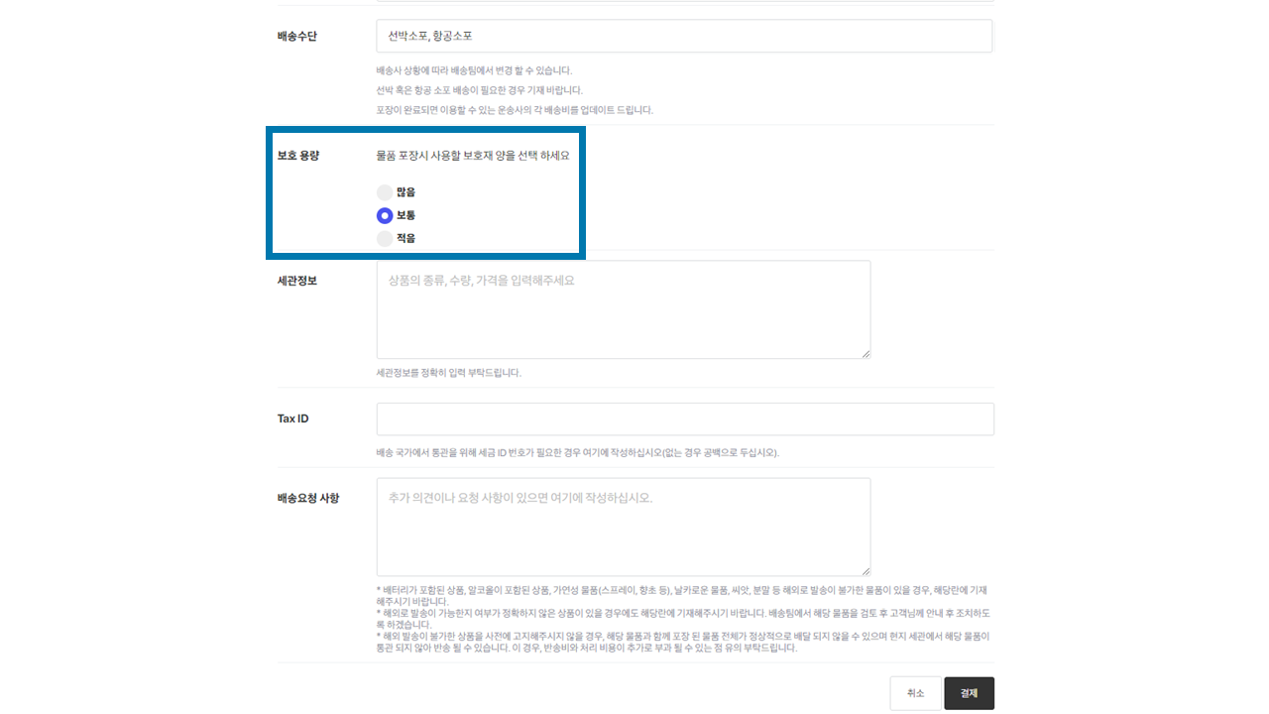Click the Tax ID input field
This screenshot has width=1269, height=714.
[684, 418]
